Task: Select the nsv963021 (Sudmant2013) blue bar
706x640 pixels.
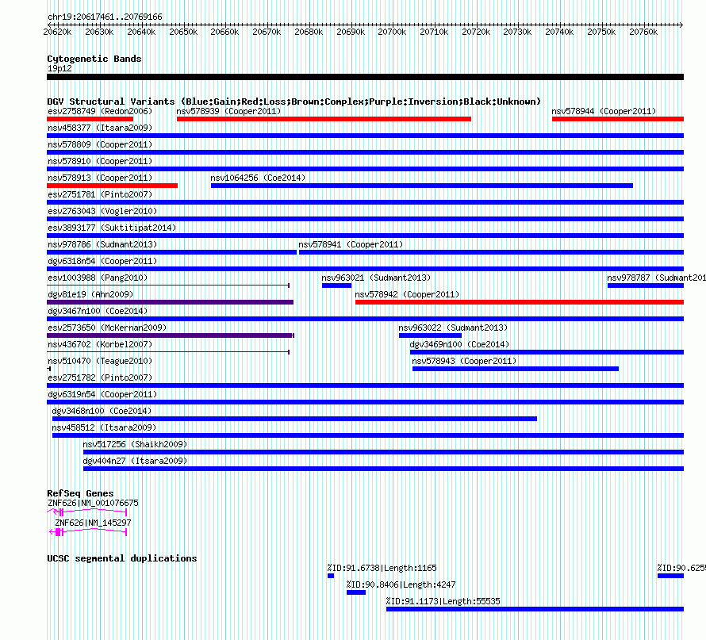Action: pyautogui.click(x=336, y=286)
